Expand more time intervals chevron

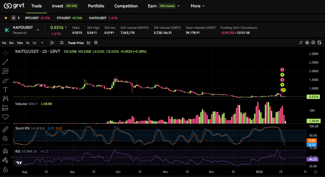coord(42,43)
